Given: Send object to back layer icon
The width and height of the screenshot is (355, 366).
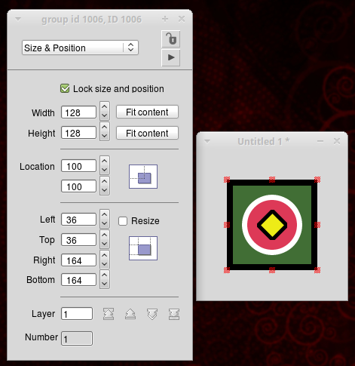Looking at the screenshot, I should [174, 314].
